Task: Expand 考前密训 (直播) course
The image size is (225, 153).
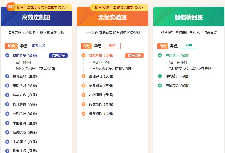Action: (x=7, y=123)
